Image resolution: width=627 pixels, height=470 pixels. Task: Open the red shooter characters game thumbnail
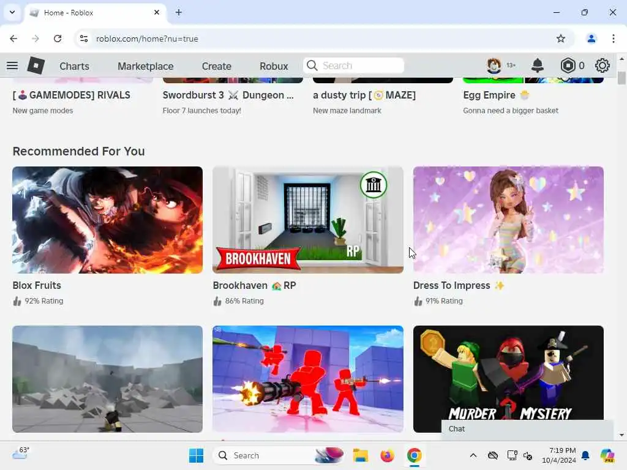point(308,379)
